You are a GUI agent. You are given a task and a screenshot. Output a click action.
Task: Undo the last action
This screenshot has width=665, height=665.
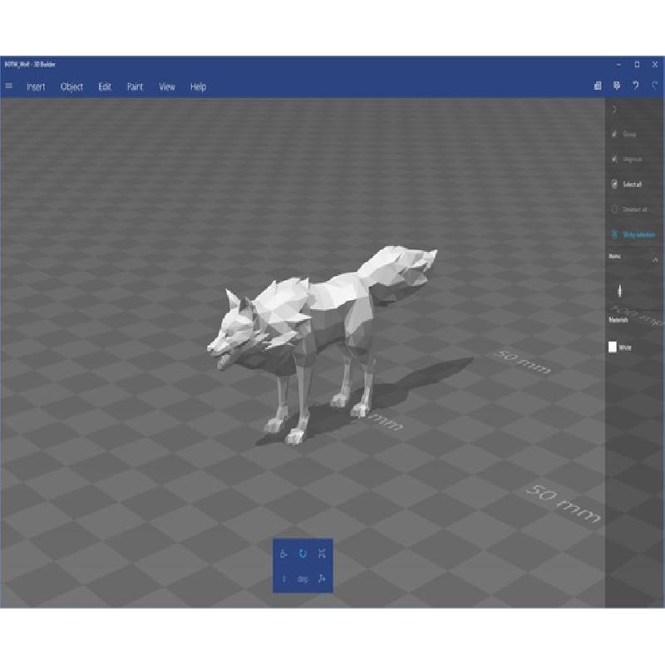point(635,86)
